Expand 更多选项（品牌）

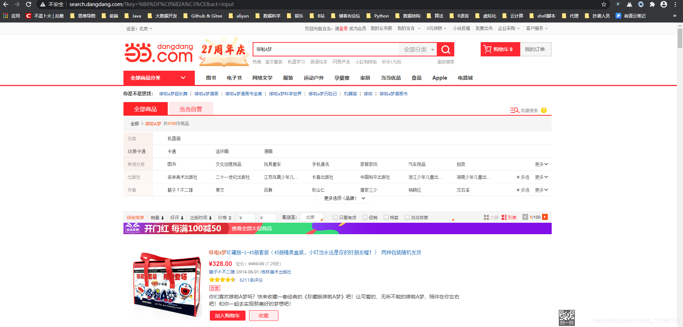[345, 198]
